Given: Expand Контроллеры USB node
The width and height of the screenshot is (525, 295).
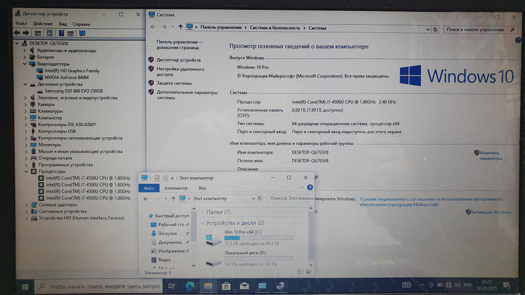Looking at the screenshot, I should point(25,132).
